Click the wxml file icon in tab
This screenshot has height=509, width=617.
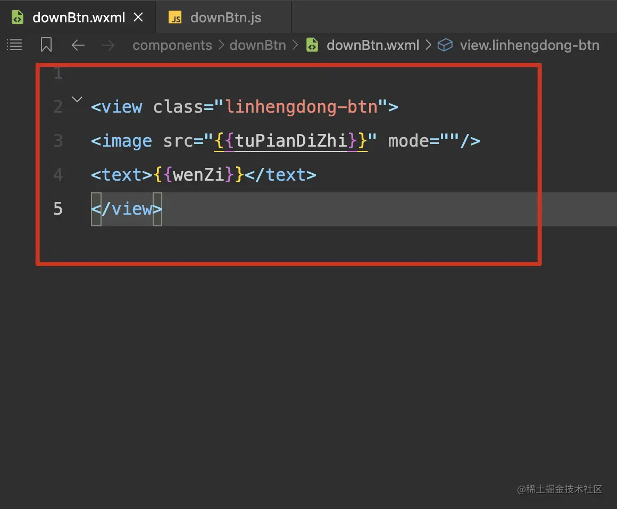(18, 18)
